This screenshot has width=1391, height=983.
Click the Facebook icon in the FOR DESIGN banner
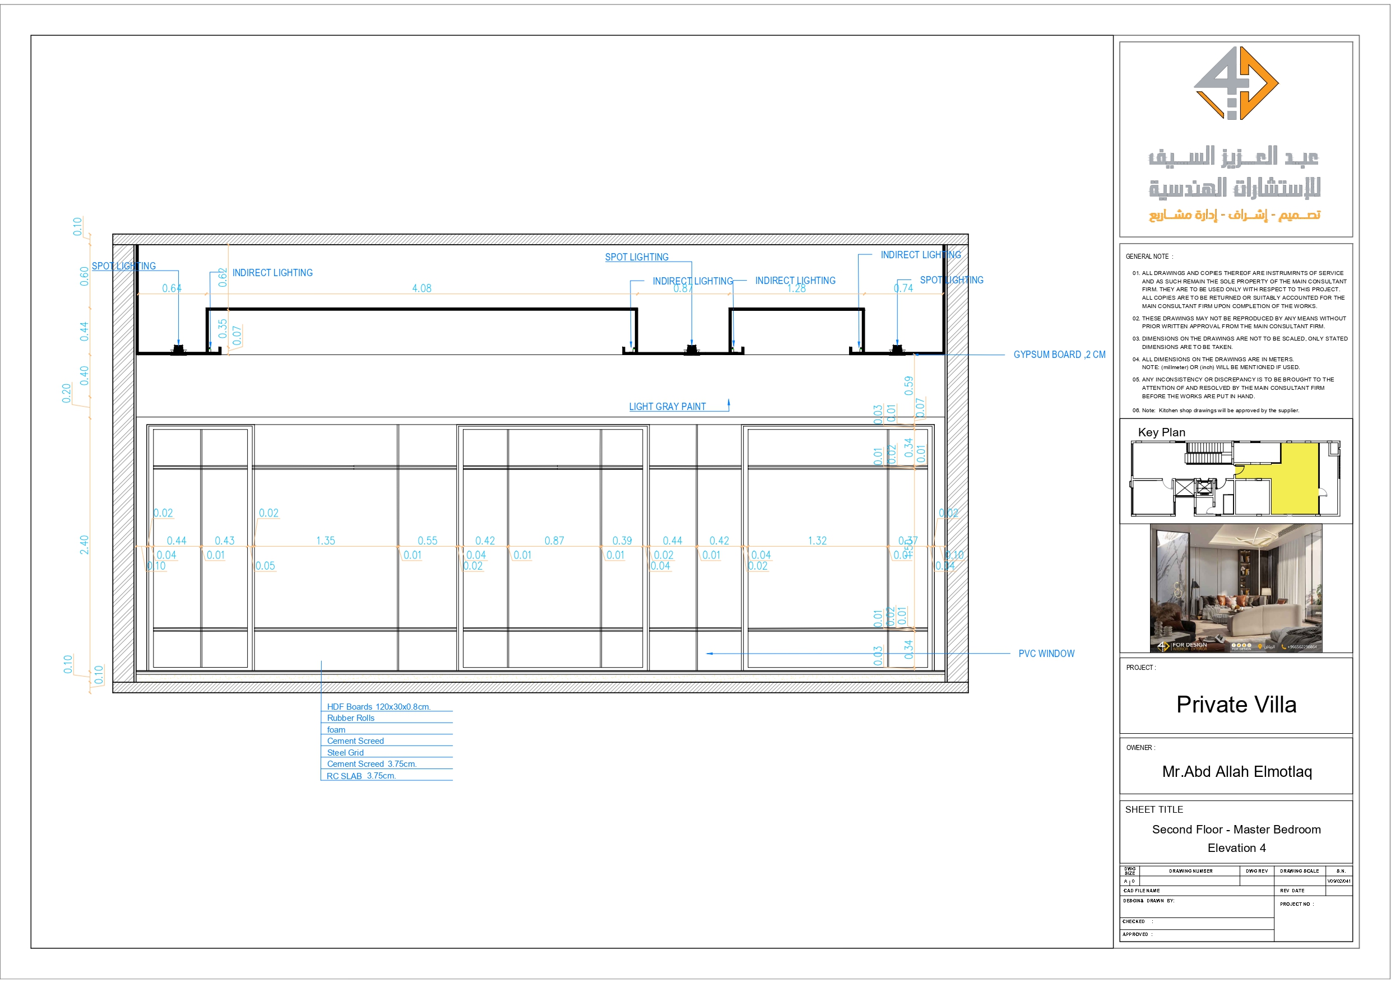pyautogui.click(x=1234, y=646)
